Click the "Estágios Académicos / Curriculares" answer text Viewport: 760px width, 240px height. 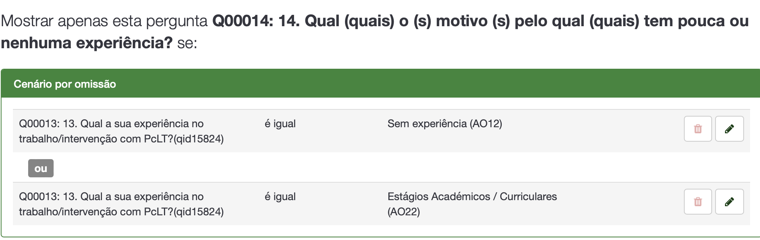[472, 197]
